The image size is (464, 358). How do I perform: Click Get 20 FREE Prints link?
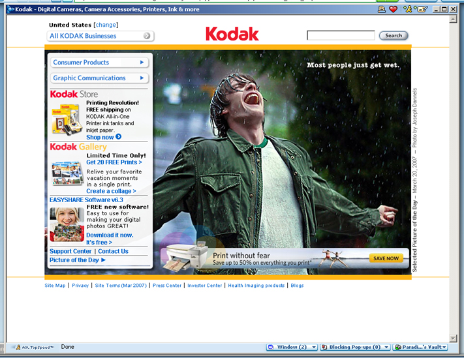pyautogui.click(x=114, y=162)
